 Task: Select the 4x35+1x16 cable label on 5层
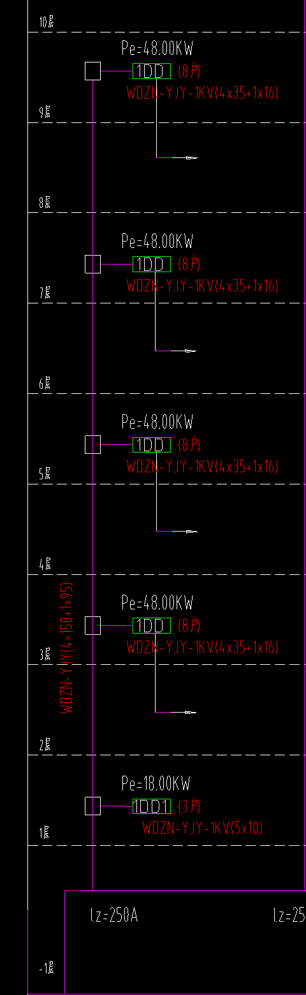(203, 467)
